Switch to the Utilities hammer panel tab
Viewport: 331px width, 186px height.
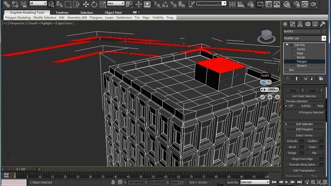pos(323,24)
